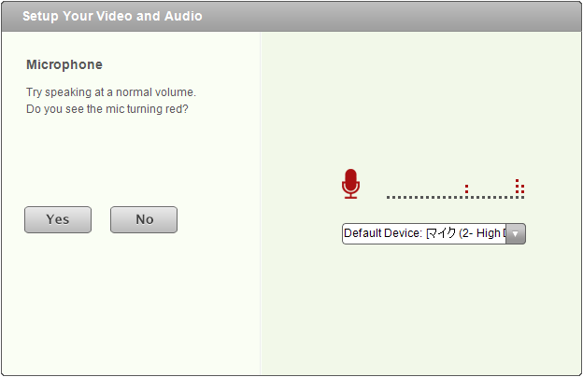Image resolution: width=583 pixels, height=377 pixels.
Task: Click the Try speaking at normal volume text
Action: (x=111, y=92)
